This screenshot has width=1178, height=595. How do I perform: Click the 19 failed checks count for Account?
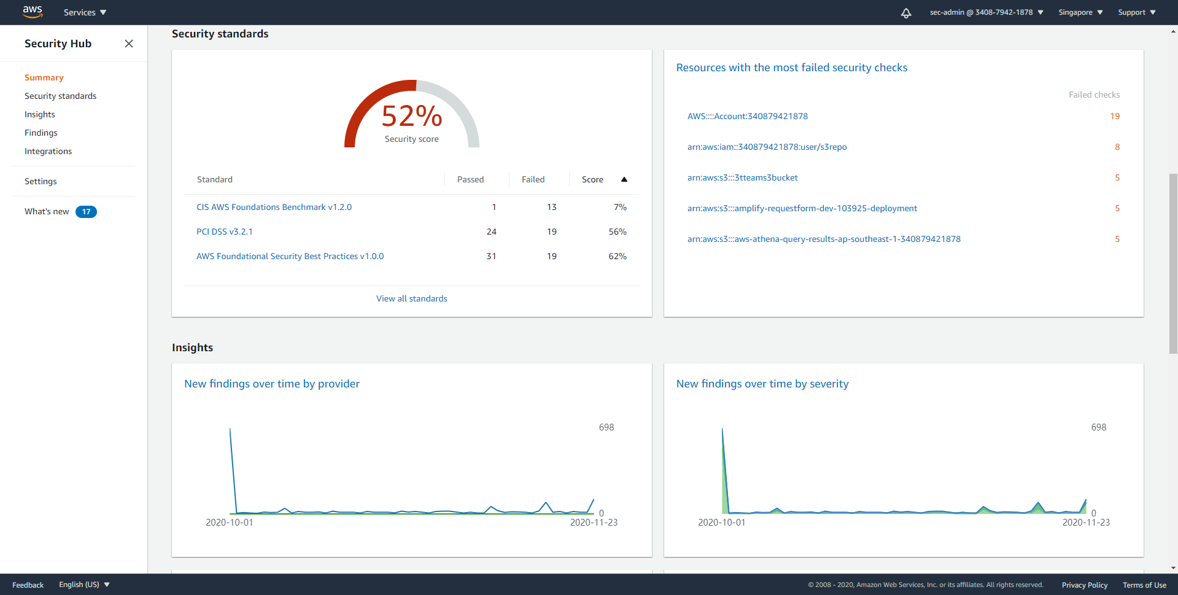(x=1115, y=116)
